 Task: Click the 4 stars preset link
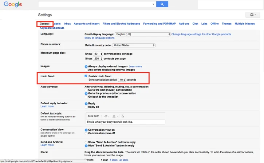(x=114, y=160)
